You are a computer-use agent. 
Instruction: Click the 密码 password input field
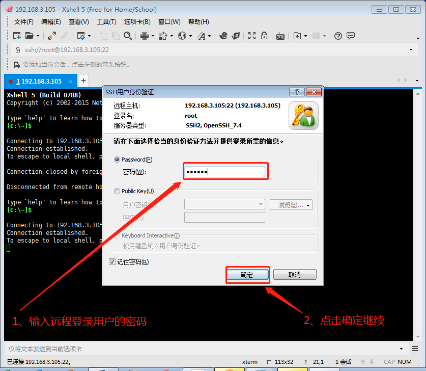[x=224, y=172]
